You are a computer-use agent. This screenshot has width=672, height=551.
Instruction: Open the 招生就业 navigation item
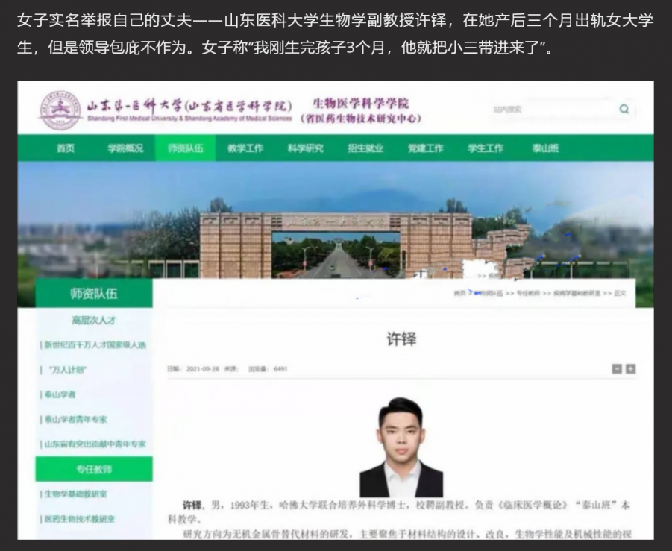pos(365,148)
